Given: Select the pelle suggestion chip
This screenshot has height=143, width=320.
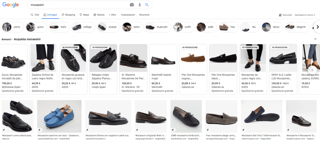Looking at the screenshot, I should (207, 27).
